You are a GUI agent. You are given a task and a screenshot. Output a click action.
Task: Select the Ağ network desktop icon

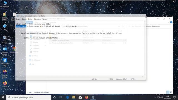point(5,27)
